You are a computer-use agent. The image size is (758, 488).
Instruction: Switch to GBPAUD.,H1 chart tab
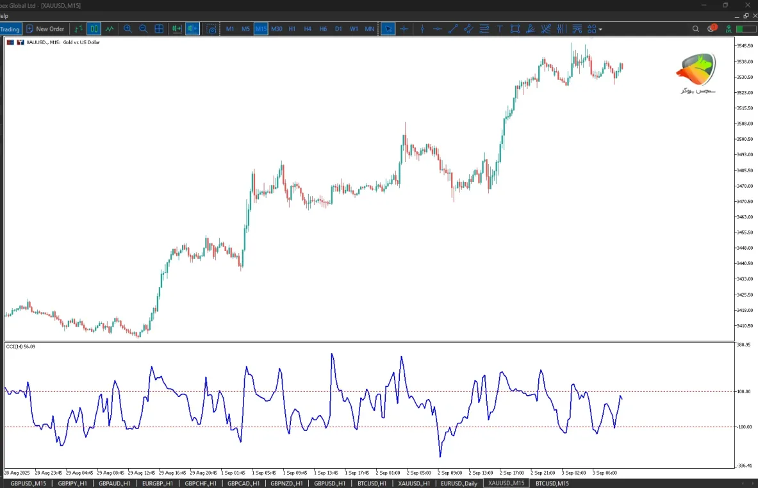click(x=115, y=483)
